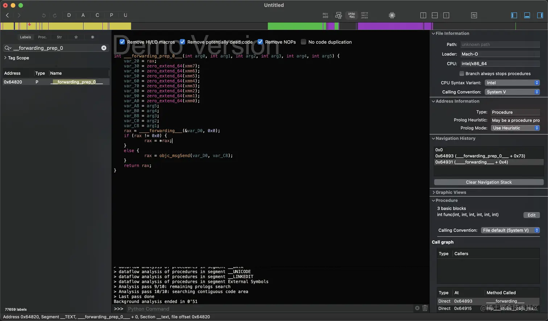The image size is (548, 321).
Task: Show single pane view icon
Action: coord(446,15)
